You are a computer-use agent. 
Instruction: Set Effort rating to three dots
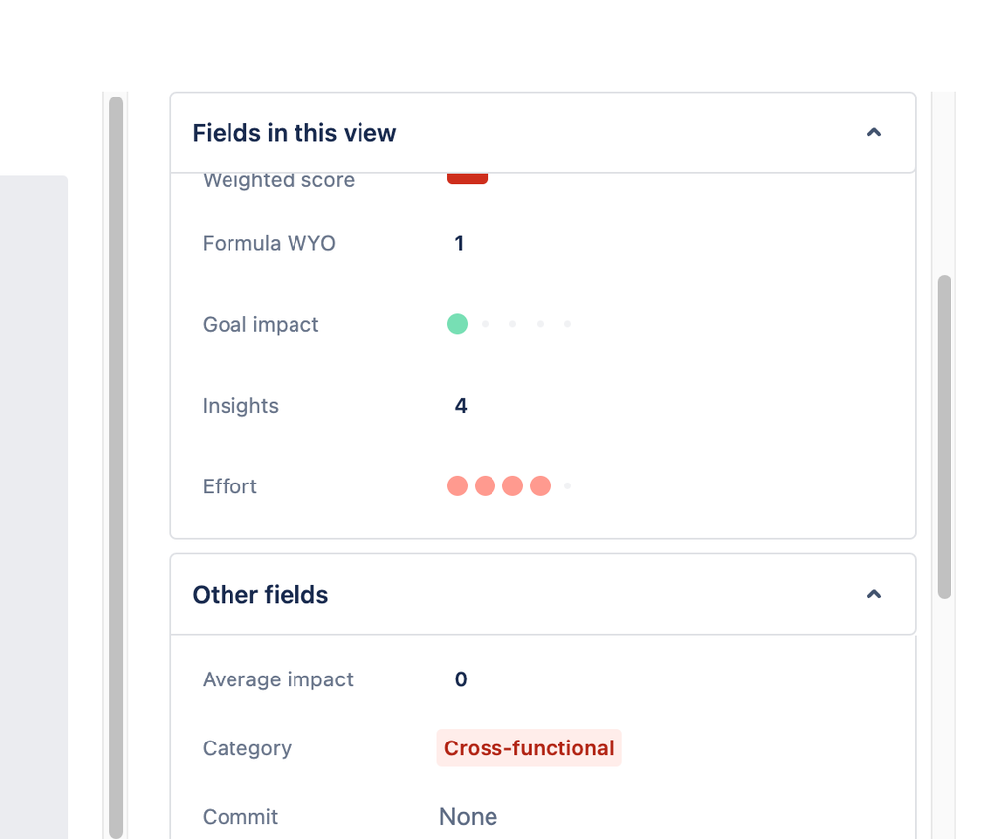(x=513, y=485)
